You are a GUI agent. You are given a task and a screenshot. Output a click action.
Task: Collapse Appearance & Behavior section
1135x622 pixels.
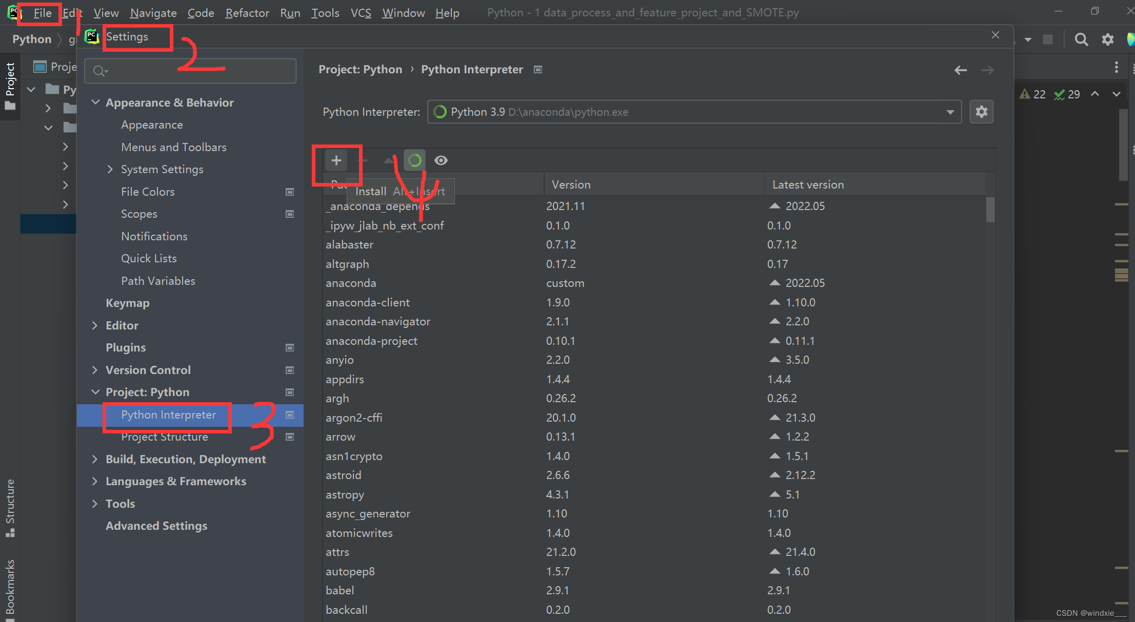click(x=95, y=102)
